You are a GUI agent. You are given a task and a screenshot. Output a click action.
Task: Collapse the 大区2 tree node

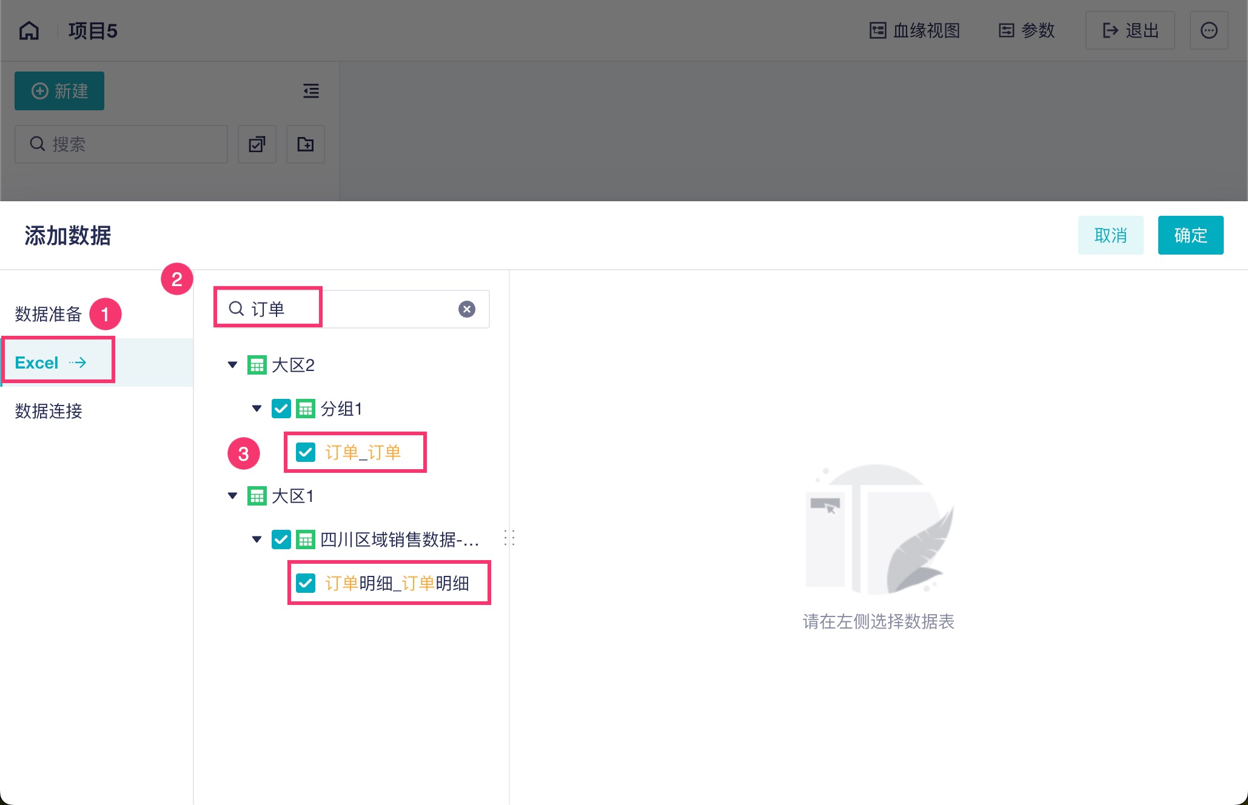(232, 365)
